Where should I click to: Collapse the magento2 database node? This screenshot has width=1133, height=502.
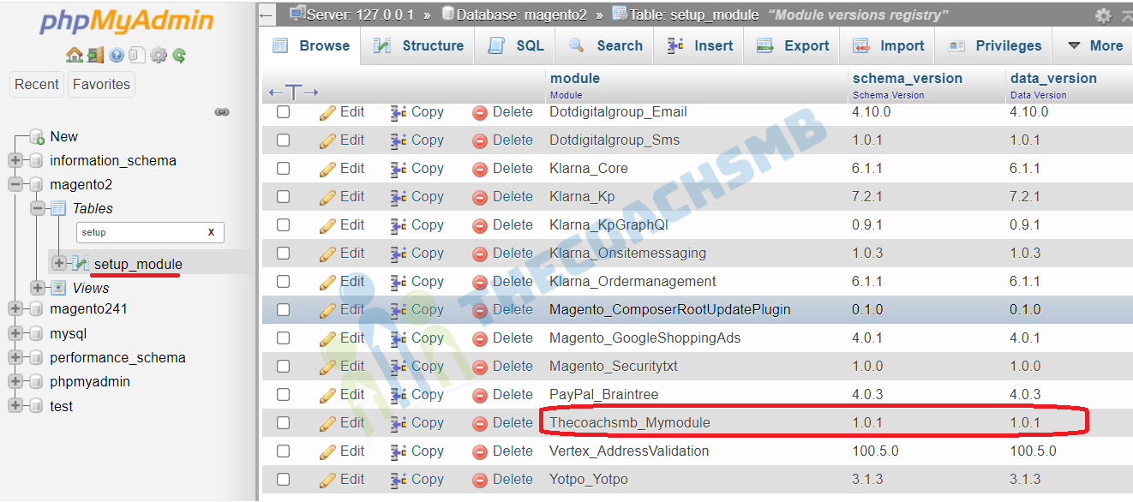coord(15,184)
